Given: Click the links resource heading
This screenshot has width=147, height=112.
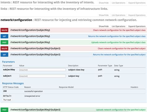Looking at the screenshot, I should 54,9.
